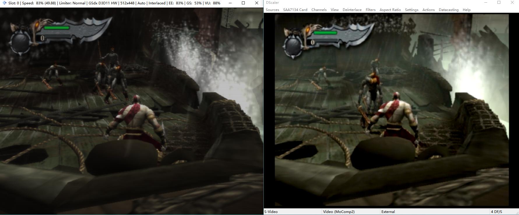The height and width of the screenshot is (215, 519).
Task: Close the DScaler window
Action: click(512, 3)
